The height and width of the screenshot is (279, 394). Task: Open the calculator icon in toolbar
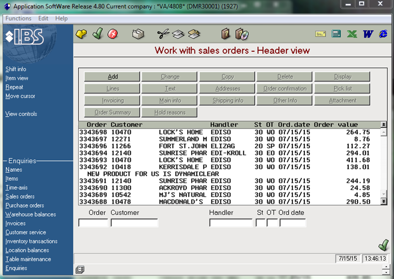pyautogui.click(x=336, y=34)
